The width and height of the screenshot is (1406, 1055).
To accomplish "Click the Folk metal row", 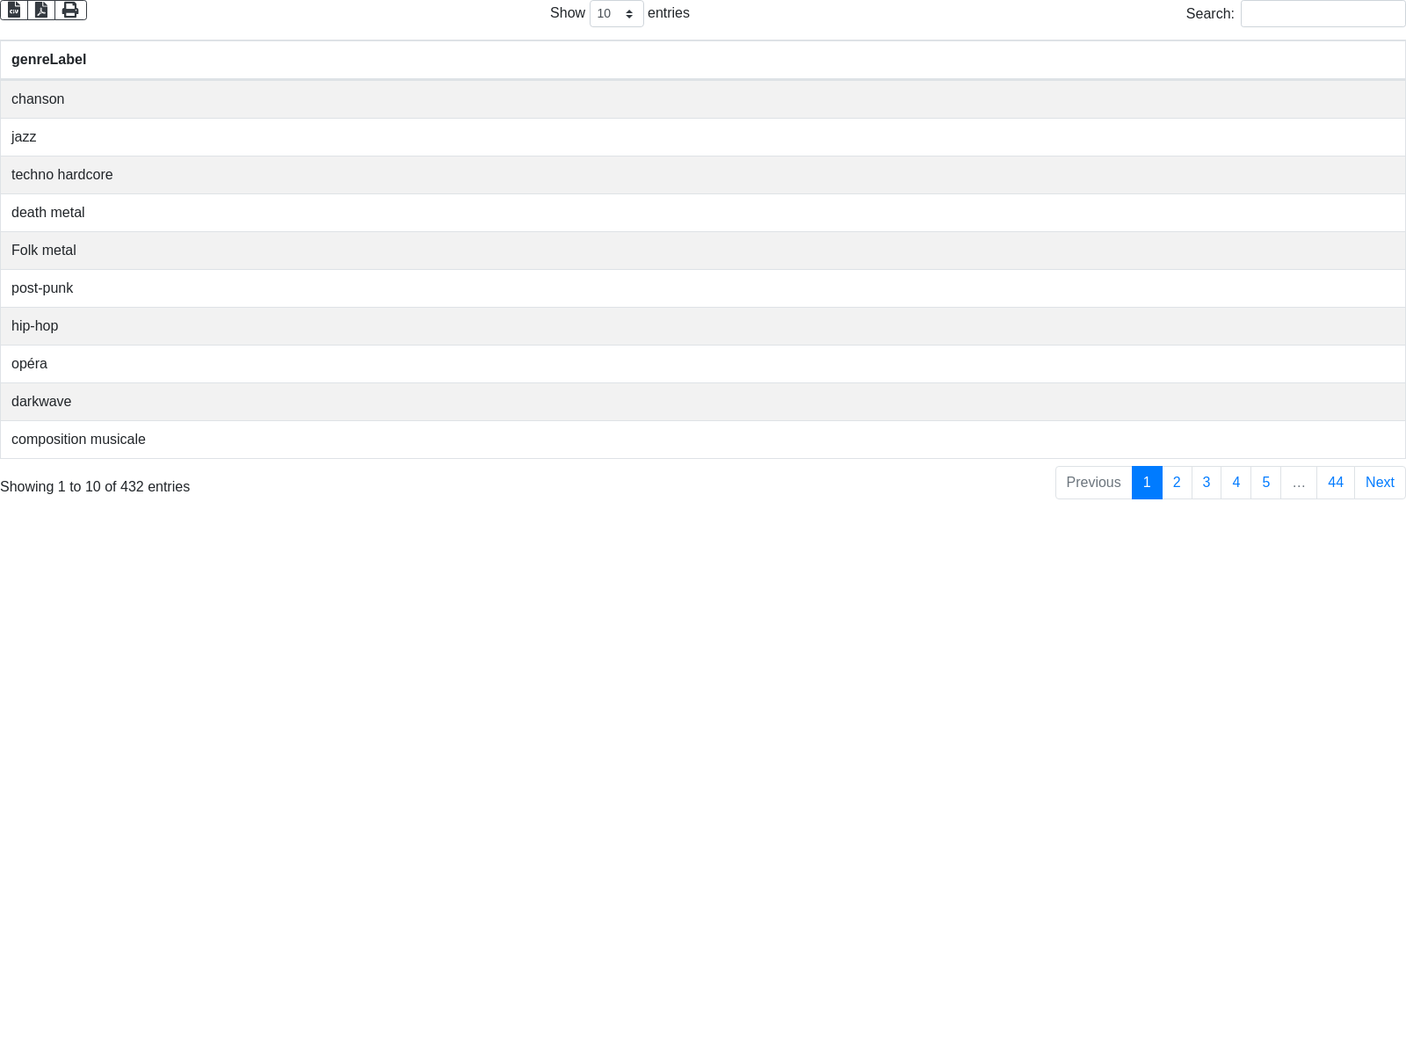I will (44, 251).
